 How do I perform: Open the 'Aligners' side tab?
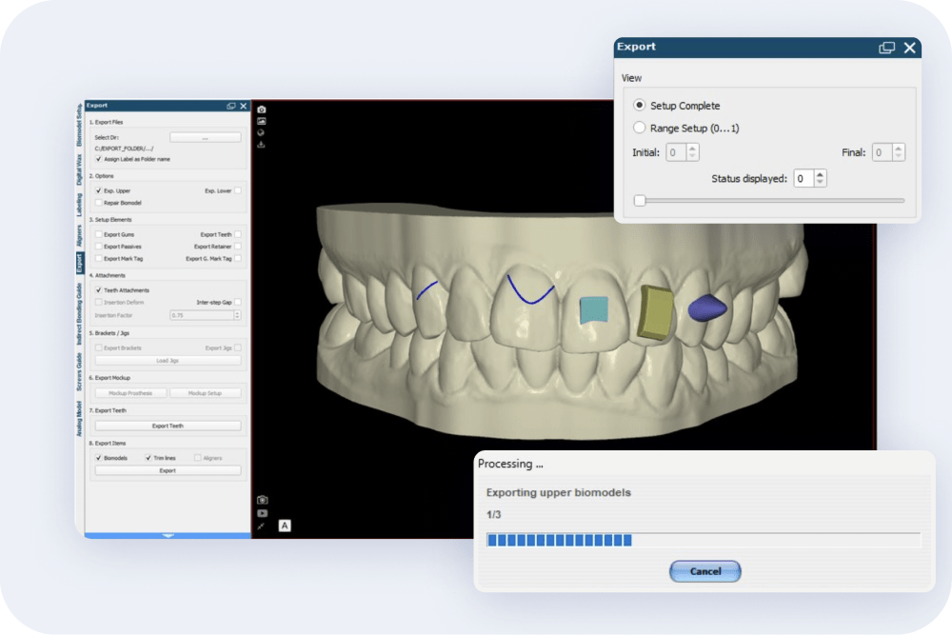tap(79, 235)
